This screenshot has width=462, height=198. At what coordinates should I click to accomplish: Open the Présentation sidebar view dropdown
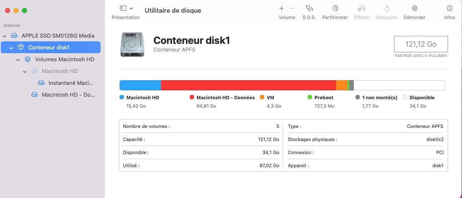click(x=126, y=8)
